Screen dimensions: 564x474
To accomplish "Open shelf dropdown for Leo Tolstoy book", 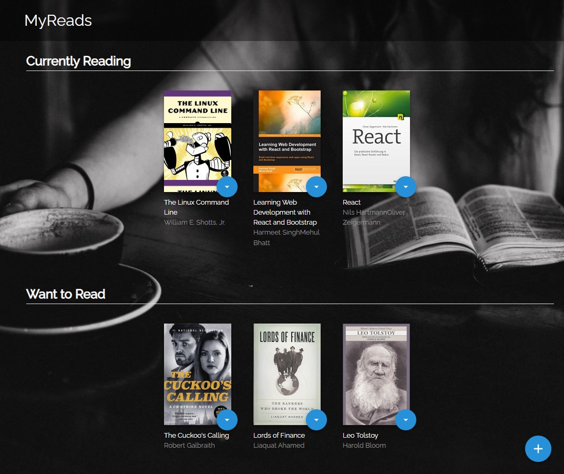I will click(405, 420).
